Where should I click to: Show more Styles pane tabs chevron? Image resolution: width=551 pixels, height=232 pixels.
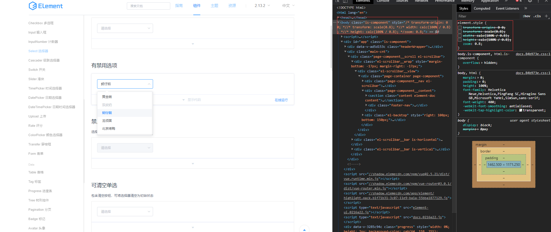pyautogui.click(x=526, y=8)
